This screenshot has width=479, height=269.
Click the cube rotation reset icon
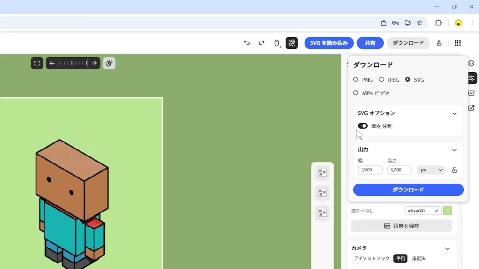(x=109, y=63)
